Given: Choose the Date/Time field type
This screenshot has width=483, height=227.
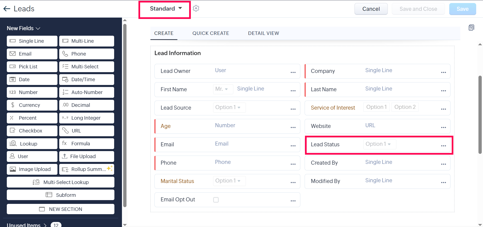Looking at the screenshot, I should click(x=87, y=79).
